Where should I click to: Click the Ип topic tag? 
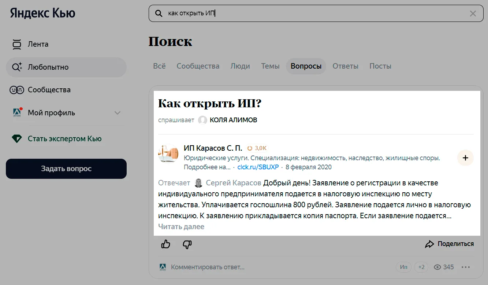pyautogui.click(x=403, y=267)
